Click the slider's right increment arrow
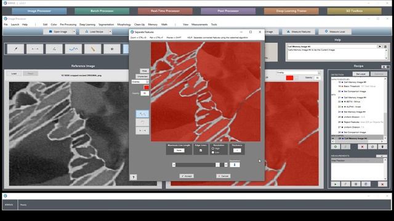Screen dimensions: 394x221 coord(226,165)
